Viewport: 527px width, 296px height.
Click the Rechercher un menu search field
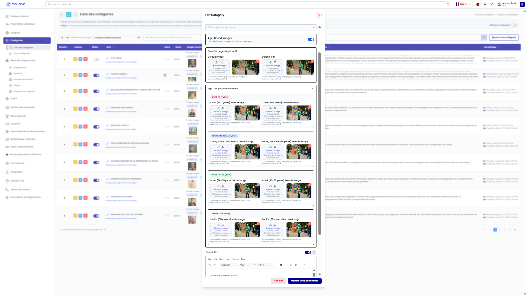tap(248, 4)
